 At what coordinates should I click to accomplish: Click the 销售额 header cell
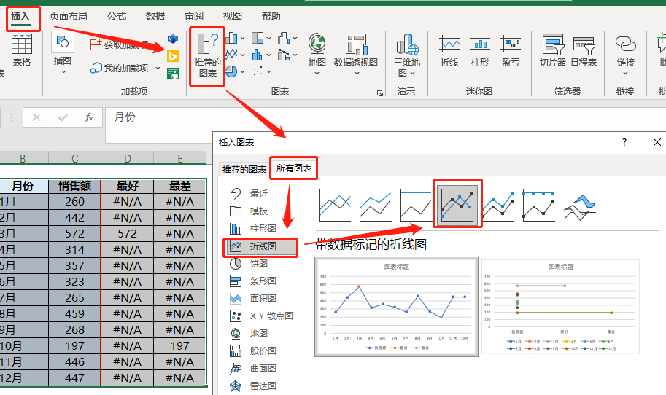pyautogui.click(x=74, y=187)
